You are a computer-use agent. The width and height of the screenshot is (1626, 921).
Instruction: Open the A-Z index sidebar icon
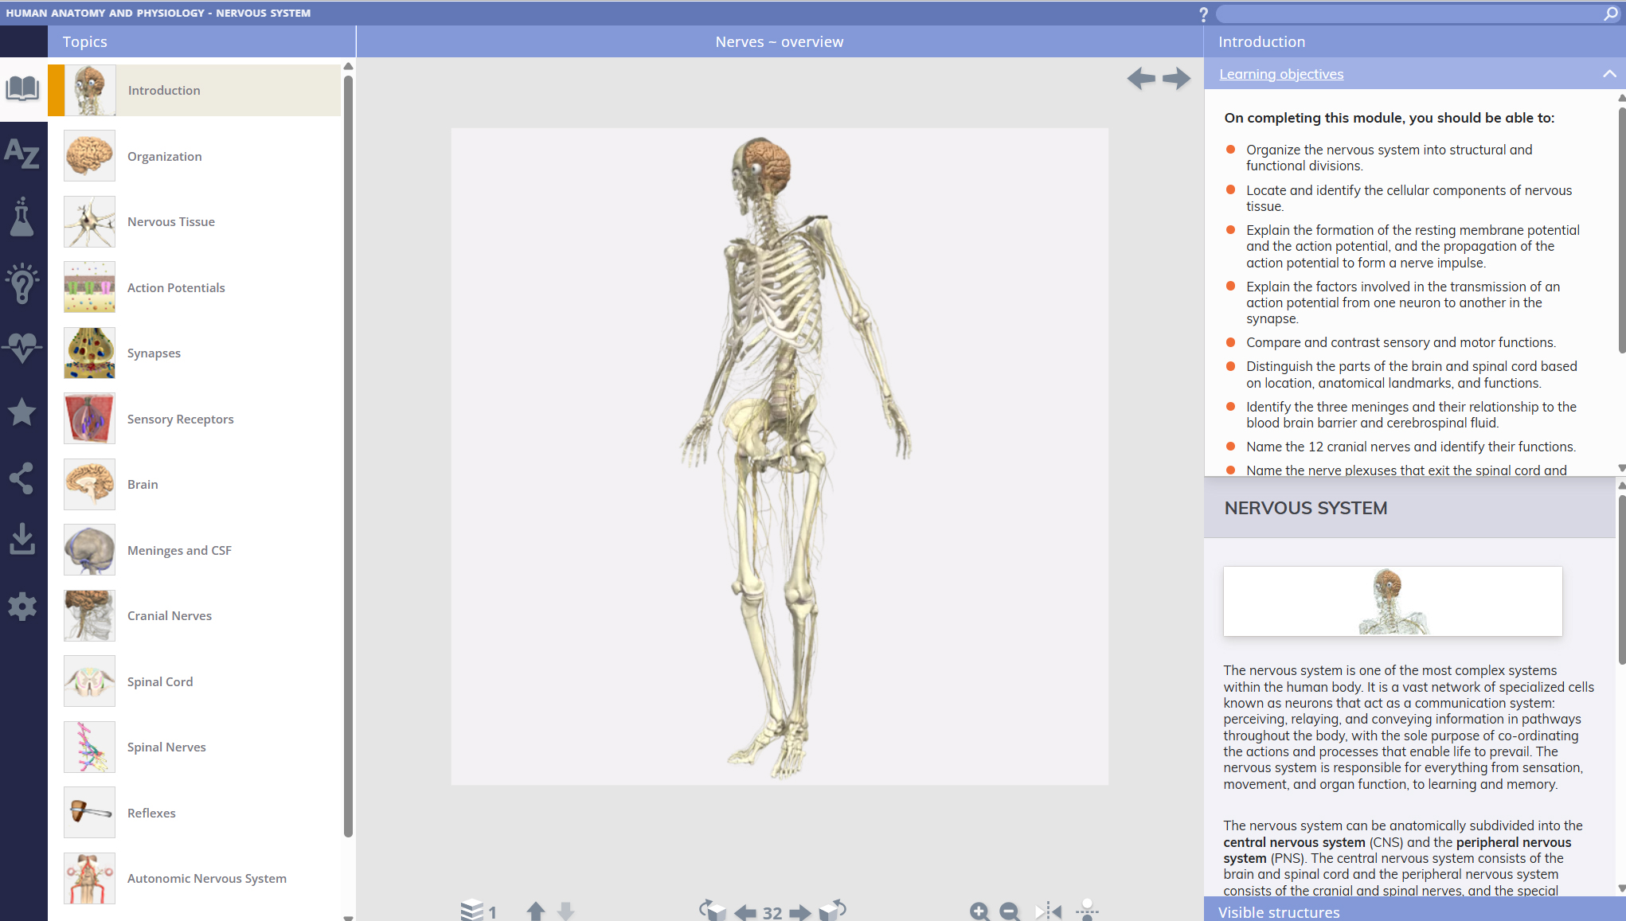pos(22,153)
